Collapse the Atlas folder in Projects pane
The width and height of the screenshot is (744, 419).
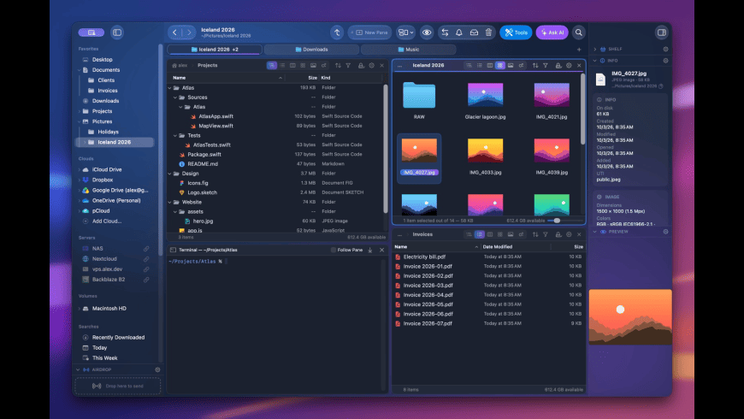point(170,88)
